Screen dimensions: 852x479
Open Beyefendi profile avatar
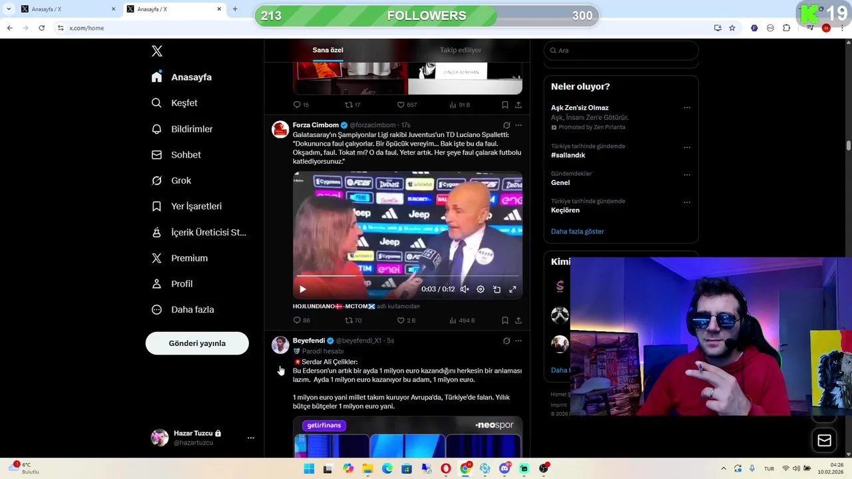pyautogui.click(x=280, y=345)
